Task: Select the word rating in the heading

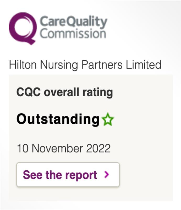Action: tap(98, 93)
